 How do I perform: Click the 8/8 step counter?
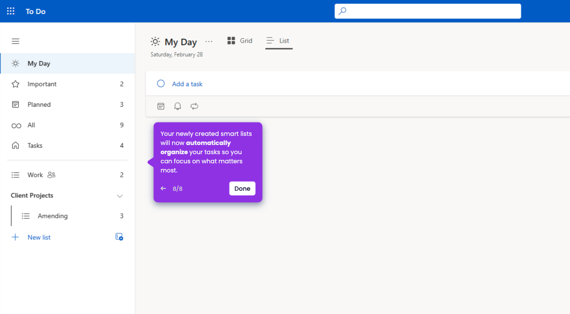click(178, 189)
